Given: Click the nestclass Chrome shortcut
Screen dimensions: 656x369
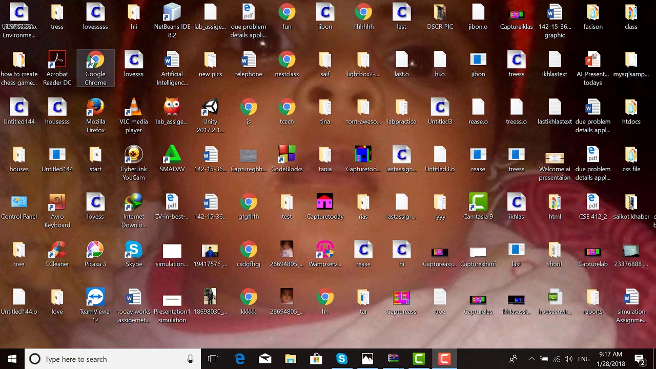Looking at the screenshot, I should tap(287, 64).
